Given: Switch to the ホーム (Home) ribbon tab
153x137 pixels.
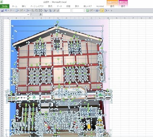Looking at the screenshot, I should (15, 6).
